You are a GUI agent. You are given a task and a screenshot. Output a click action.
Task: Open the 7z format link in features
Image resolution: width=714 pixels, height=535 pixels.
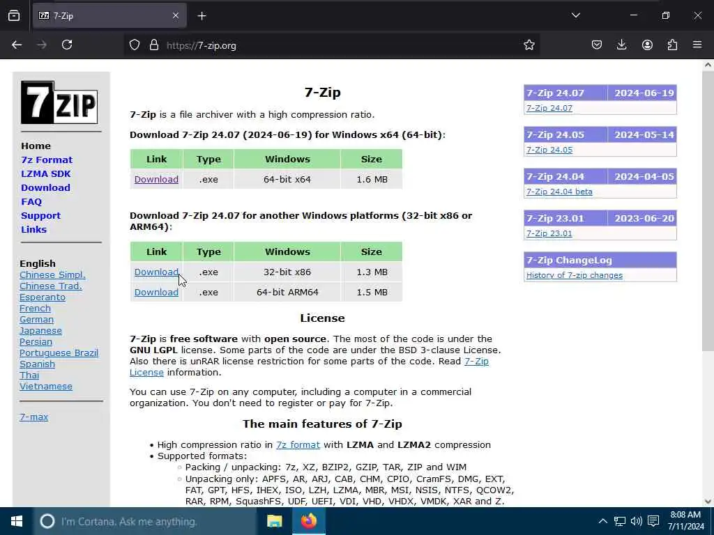[x=298, y=444]
